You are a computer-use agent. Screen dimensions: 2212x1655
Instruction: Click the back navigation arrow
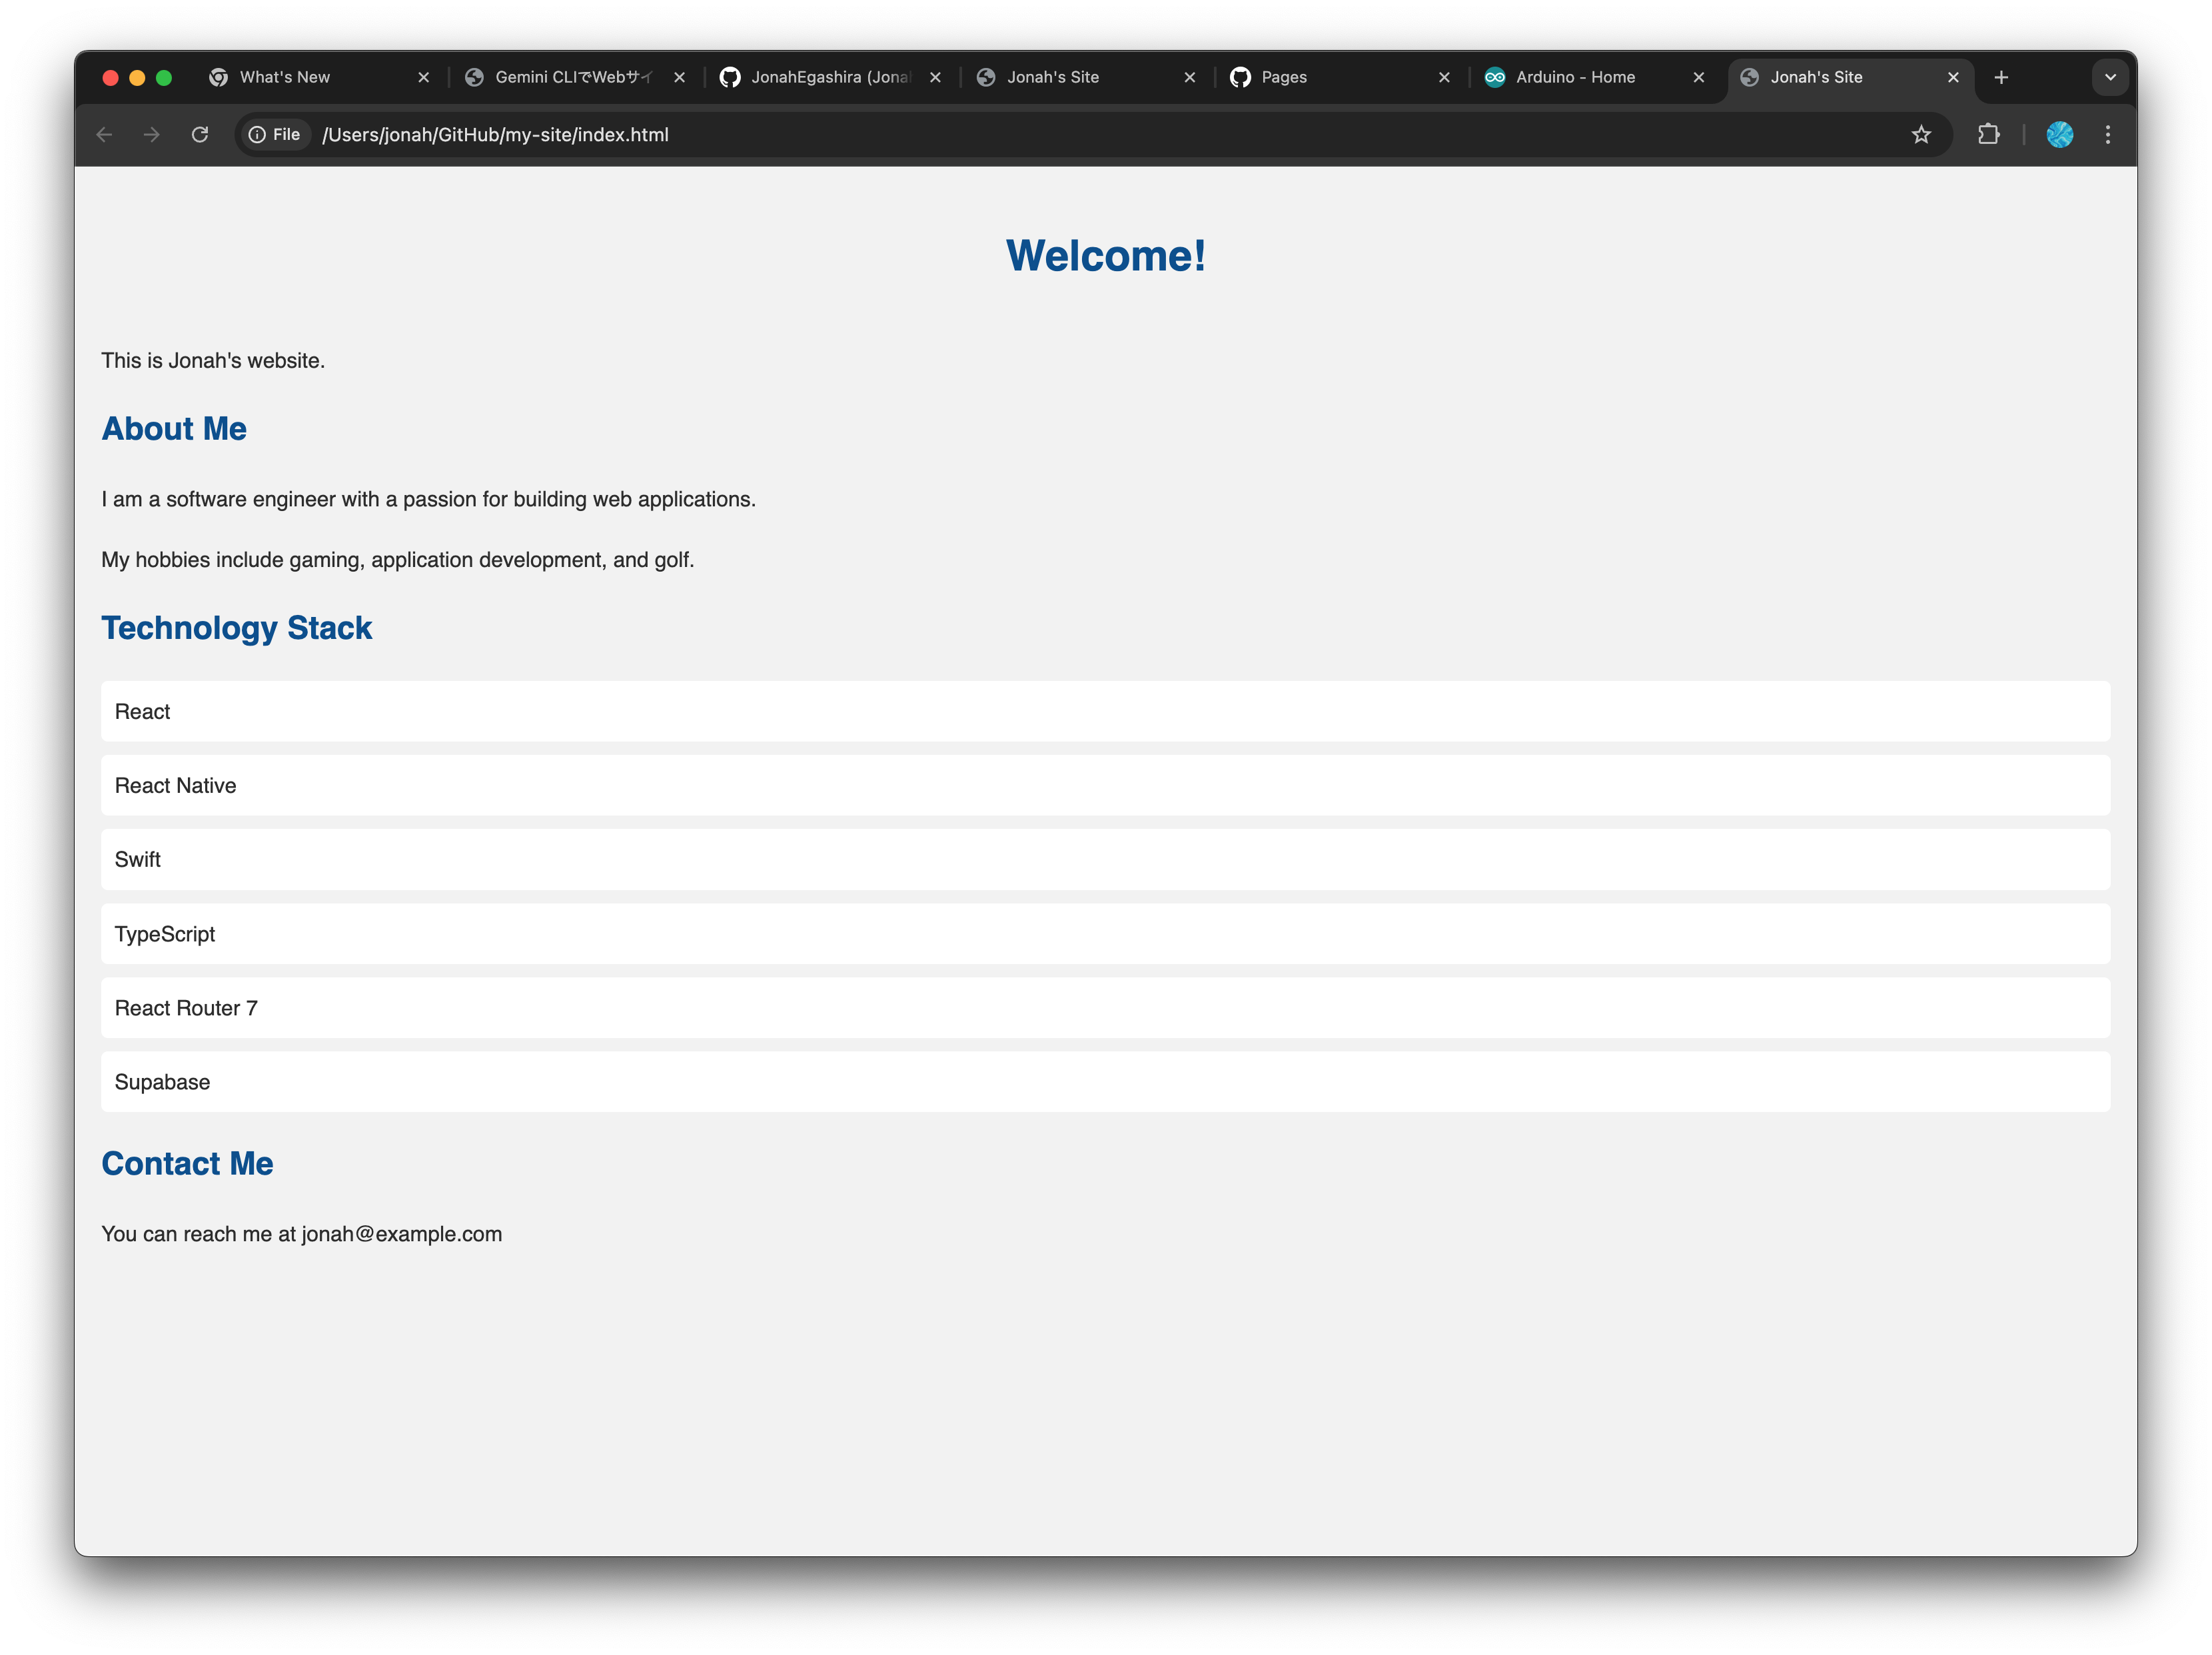pyautogui.click(x=104, y=134)
